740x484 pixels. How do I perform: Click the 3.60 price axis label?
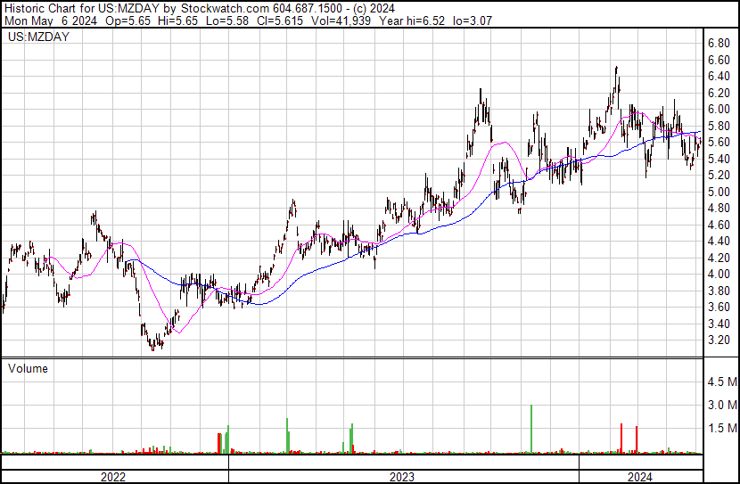719,308
